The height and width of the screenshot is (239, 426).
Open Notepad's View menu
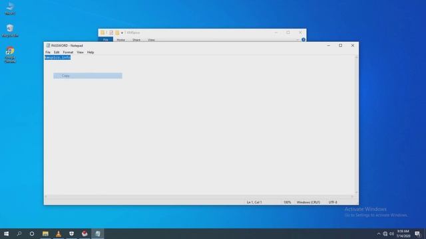pos(80,52)
